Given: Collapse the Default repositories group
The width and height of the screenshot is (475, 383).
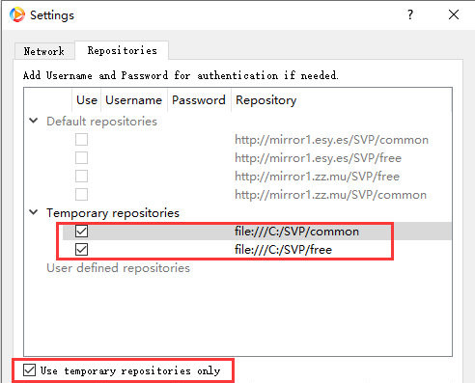Looking at the screenshot, I should tap(34, 121).
